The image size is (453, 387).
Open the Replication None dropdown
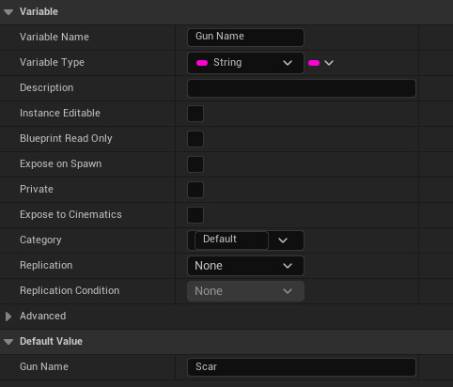point(245,266)
